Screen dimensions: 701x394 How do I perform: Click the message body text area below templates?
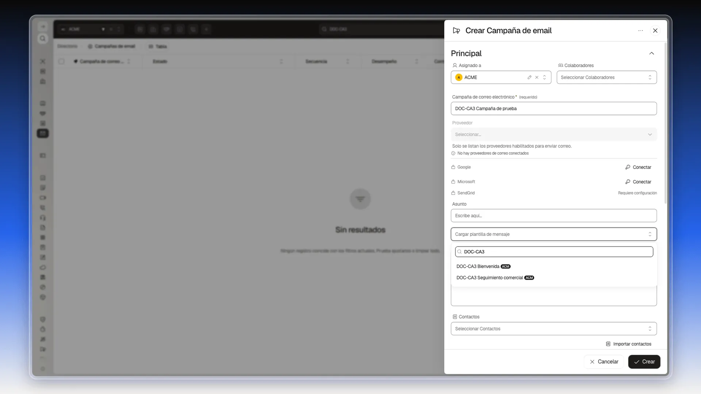click(x=553, y=296)
